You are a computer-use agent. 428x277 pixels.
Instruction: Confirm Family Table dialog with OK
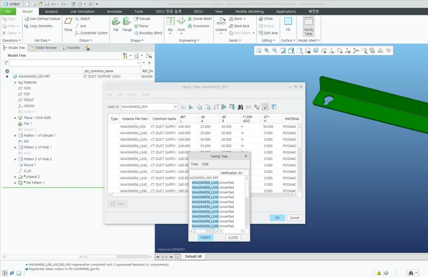[277, 218]
